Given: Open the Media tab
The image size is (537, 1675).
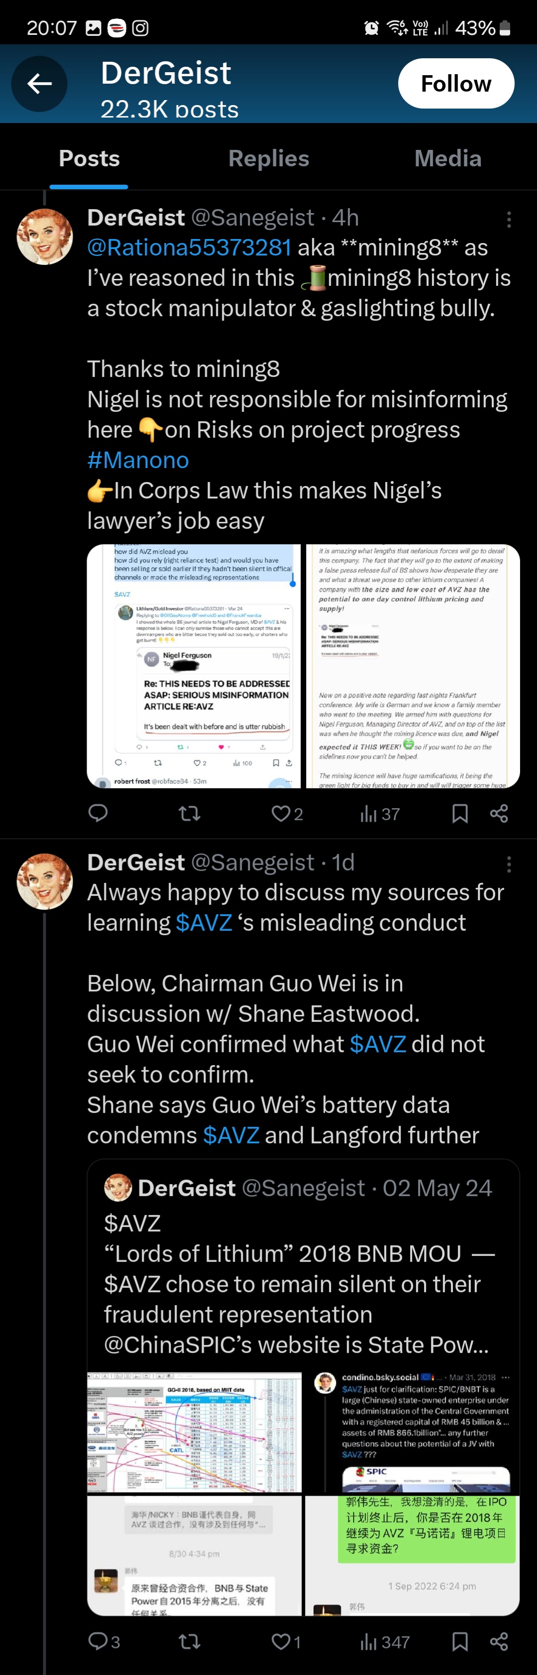Looking at the screenshot, I should (x=447, y=159).
